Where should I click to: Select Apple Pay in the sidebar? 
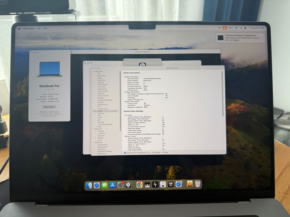[101, 76]
